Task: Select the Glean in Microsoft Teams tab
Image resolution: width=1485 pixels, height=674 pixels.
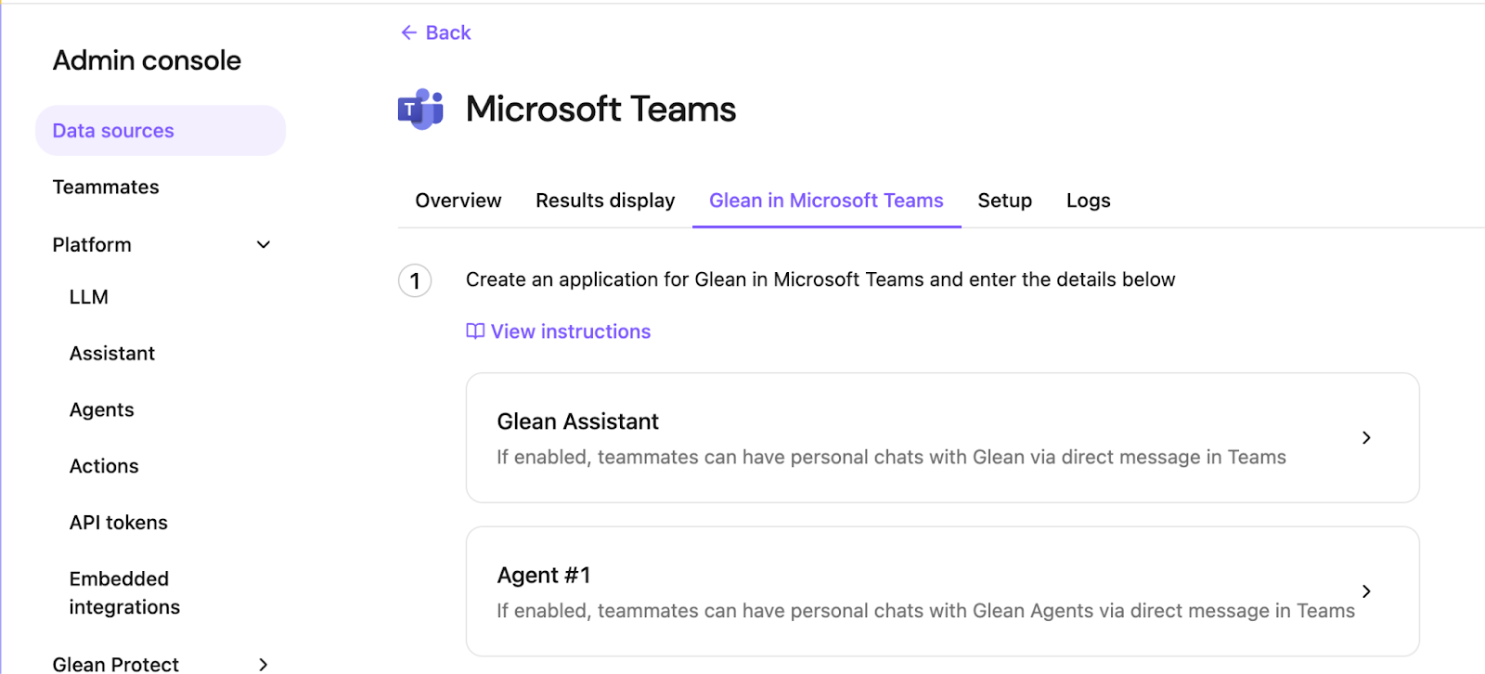Action: [x=826, y=201]
